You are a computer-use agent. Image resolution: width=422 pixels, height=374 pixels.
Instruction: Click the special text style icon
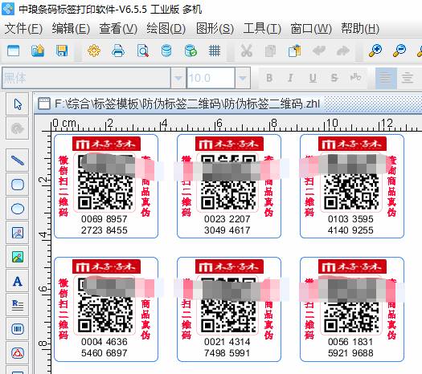click(x=355, y=78)
